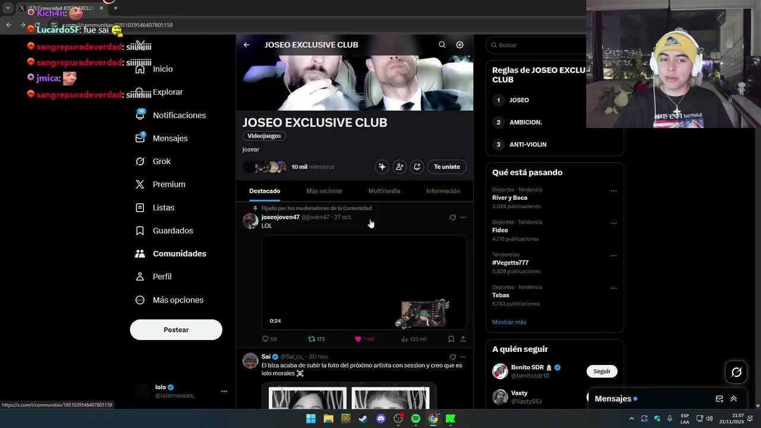This screenshot has width=761, height=428.
Task: Go back with the arrow beside JOSEO EXCLUSIVE CLUB
Action: click(247, 45)
